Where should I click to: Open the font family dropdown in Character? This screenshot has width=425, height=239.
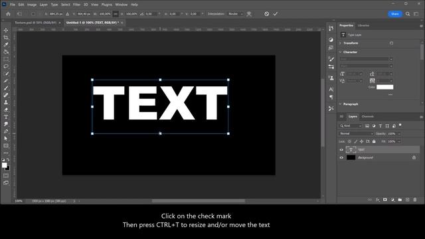(x=366, y=59)
